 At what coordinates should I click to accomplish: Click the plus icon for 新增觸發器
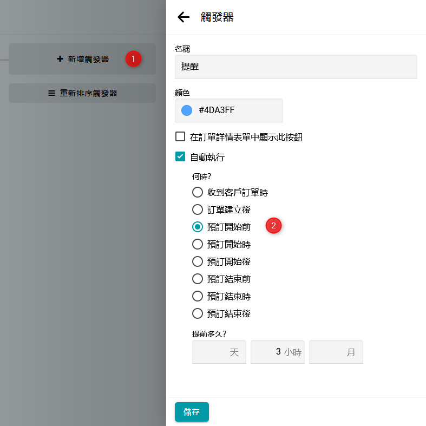[x=60, y=59]
